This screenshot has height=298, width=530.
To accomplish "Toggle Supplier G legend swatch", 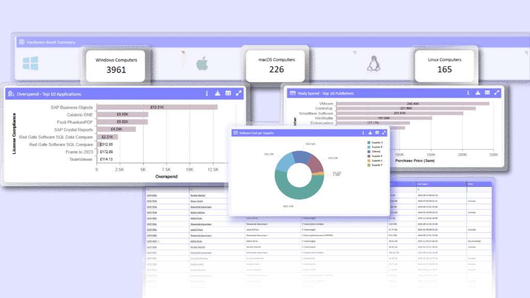I will click(x=369, y=143).
